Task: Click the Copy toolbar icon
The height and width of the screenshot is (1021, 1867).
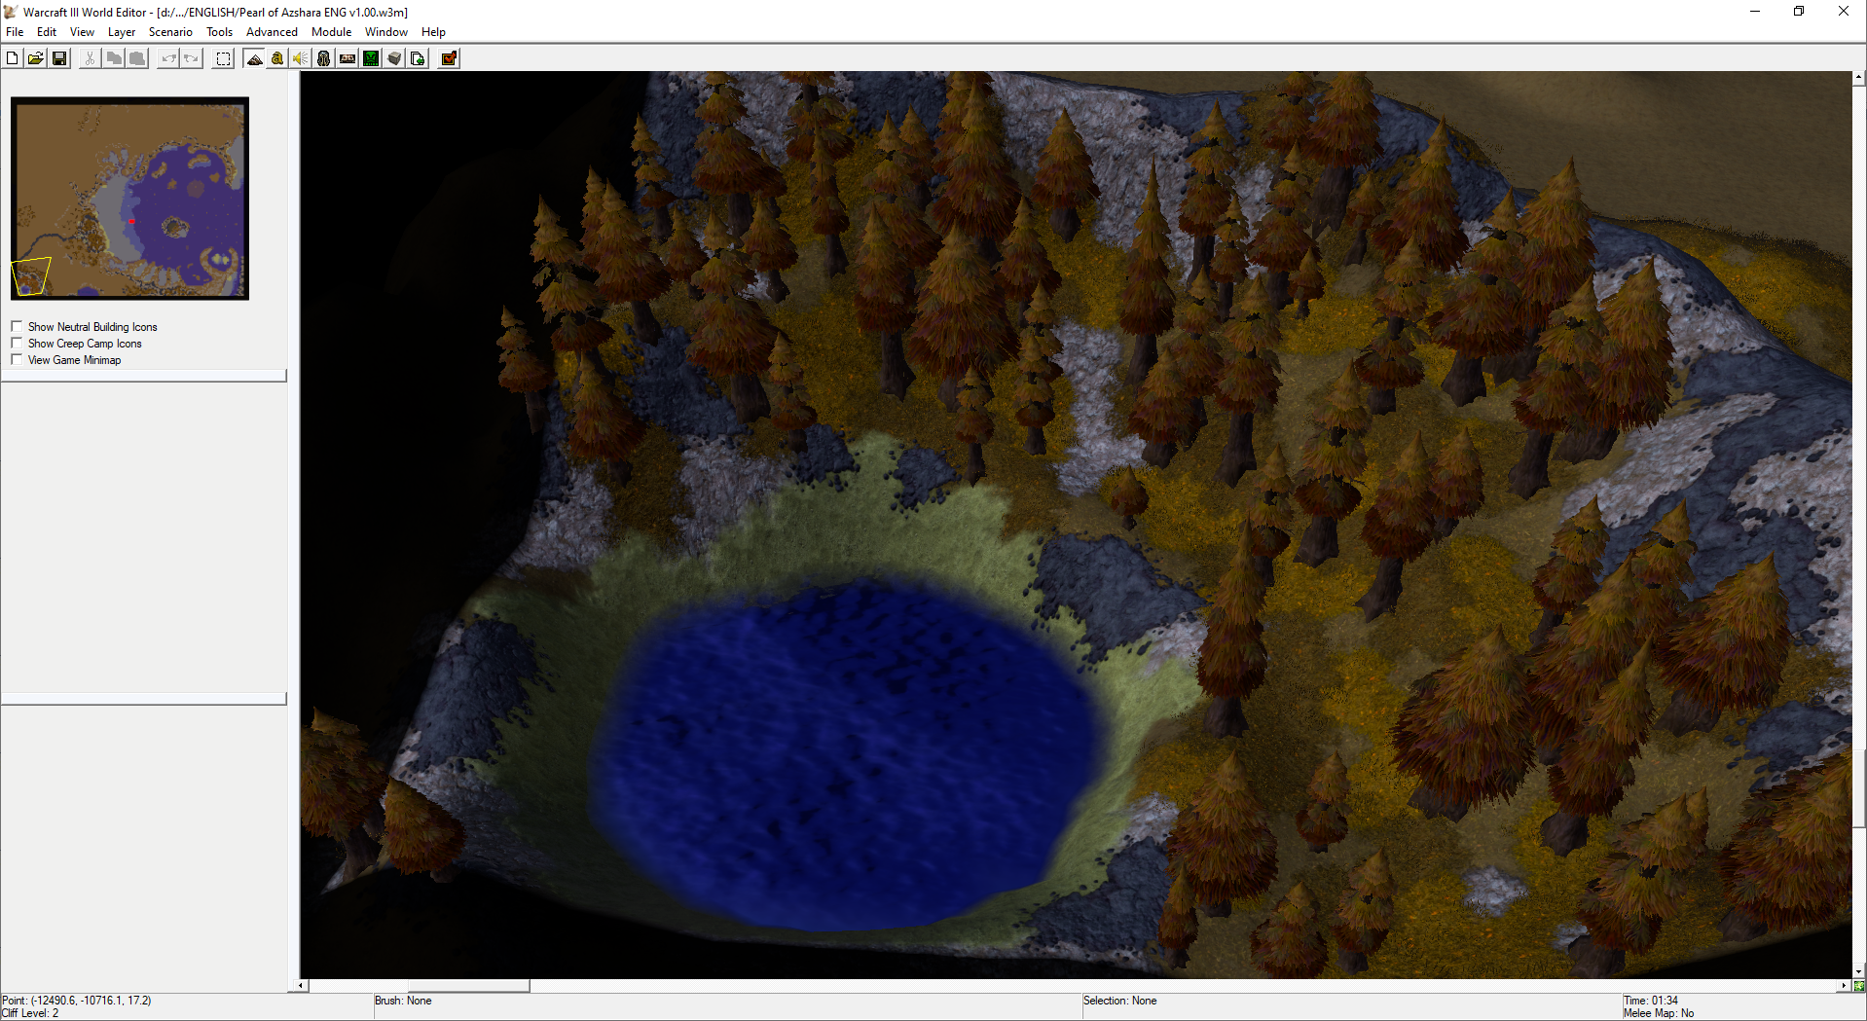Action: click(114, 58)
